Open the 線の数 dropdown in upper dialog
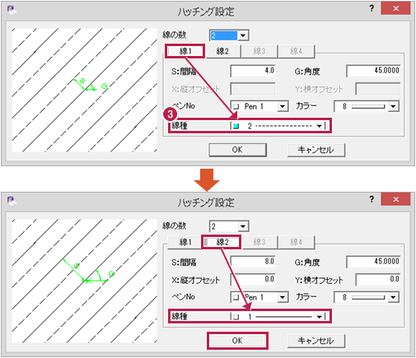This screenshot has height=358, width=416. (243, 35)
